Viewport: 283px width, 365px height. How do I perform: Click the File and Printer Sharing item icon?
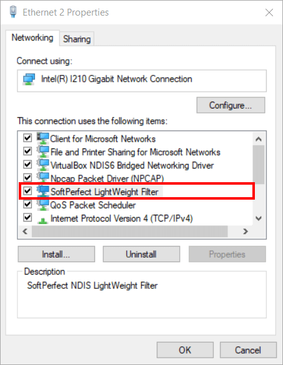[x=43, y=152]
